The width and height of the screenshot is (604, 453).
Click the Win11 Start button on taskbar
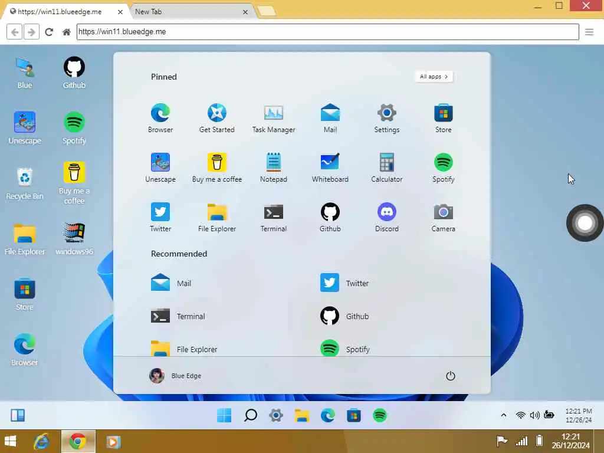[224, 415]
